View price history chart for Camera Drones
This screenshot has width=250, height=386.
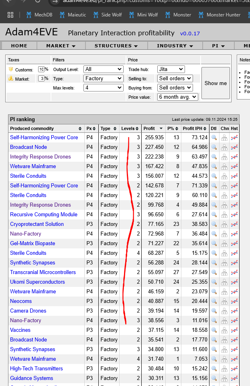(234, 311)
